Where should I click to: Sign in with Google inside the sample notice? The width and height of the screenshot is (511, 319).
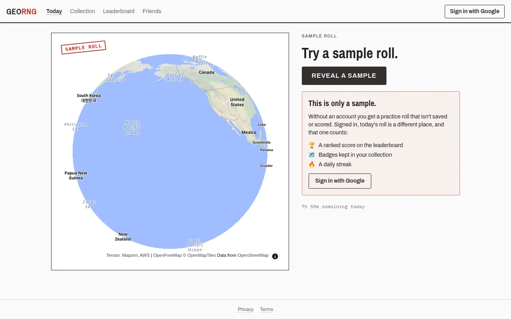point(340,181)
